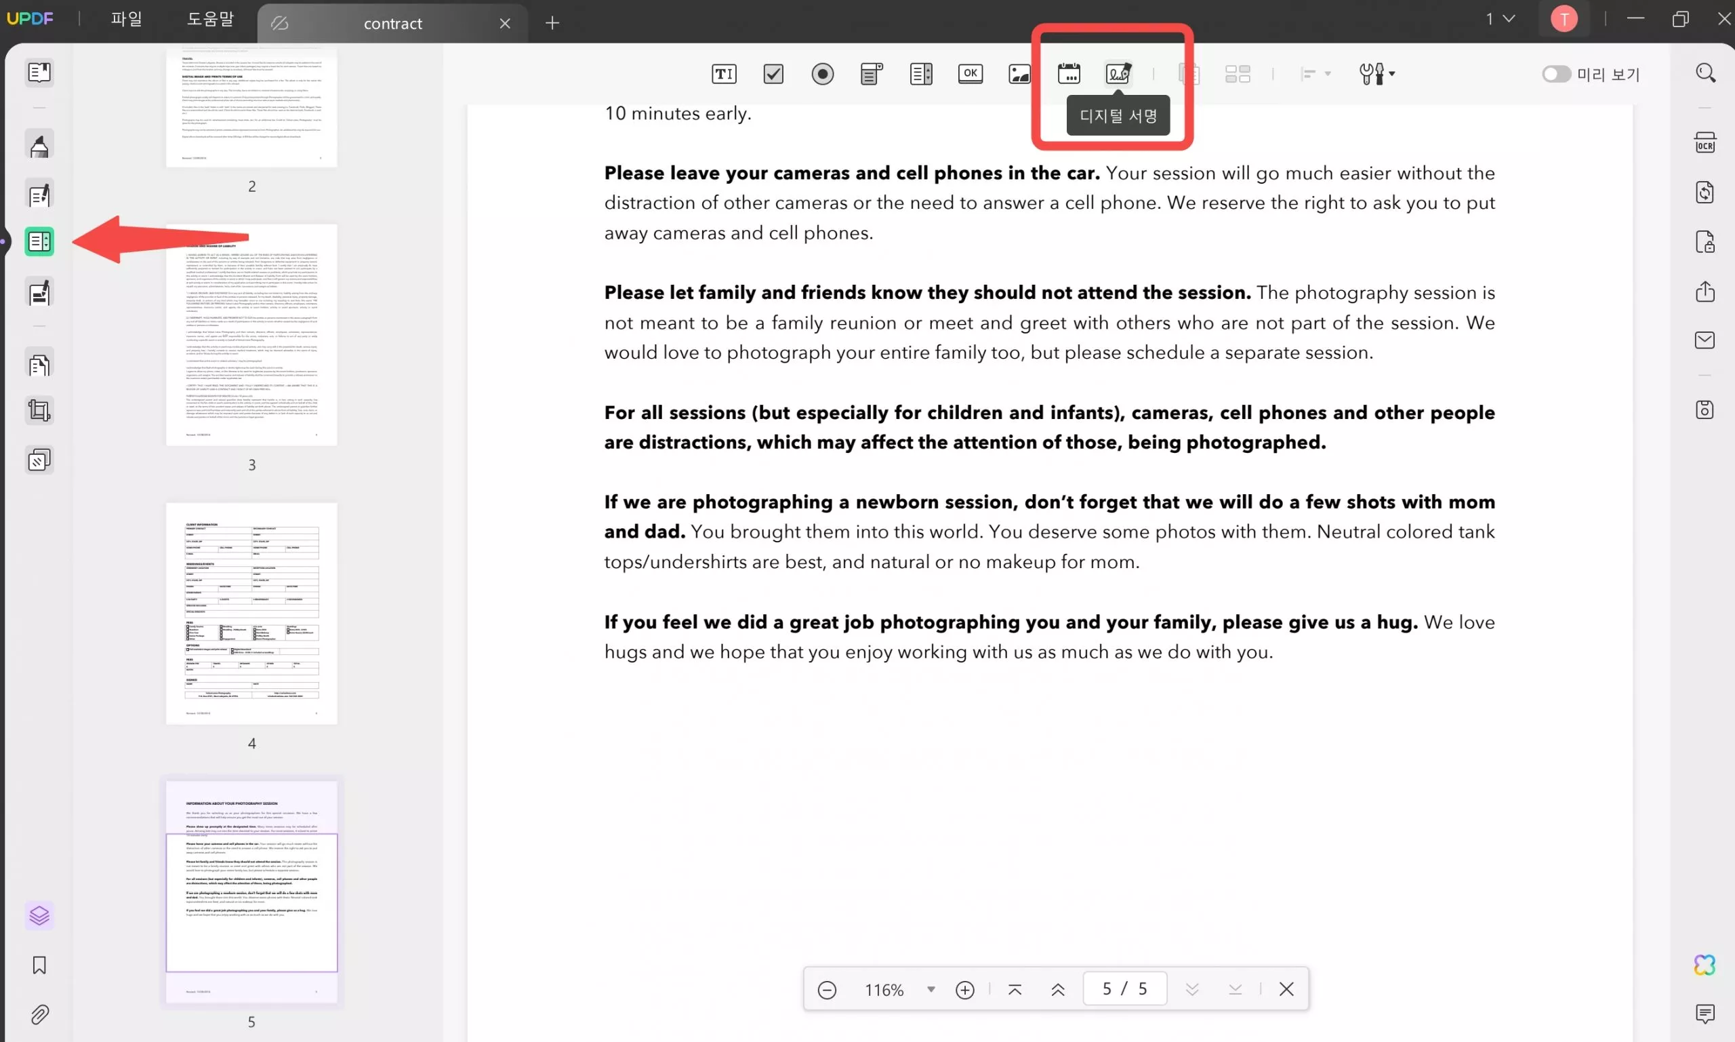Add a List Box form field
The image size is (1735, 1042).
[x=921, y=74]
